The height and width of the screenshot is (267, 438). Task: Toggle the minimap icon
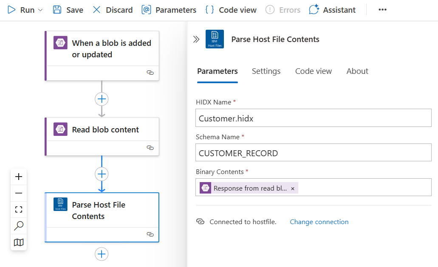click(19, 242)
